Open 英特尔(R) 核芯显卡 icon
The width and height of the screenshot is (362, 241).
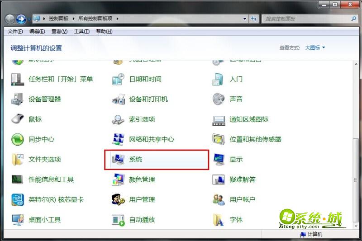point(18,199)
